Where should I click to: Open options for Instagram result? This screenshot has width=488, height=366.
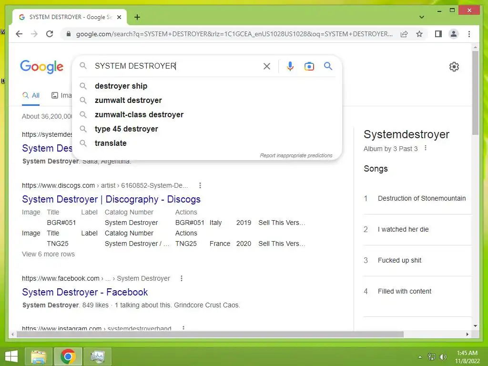click(x=183, y=328)
